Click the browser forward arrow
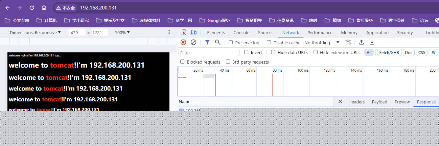The image size is (439, 146). (x=20, y=8)
